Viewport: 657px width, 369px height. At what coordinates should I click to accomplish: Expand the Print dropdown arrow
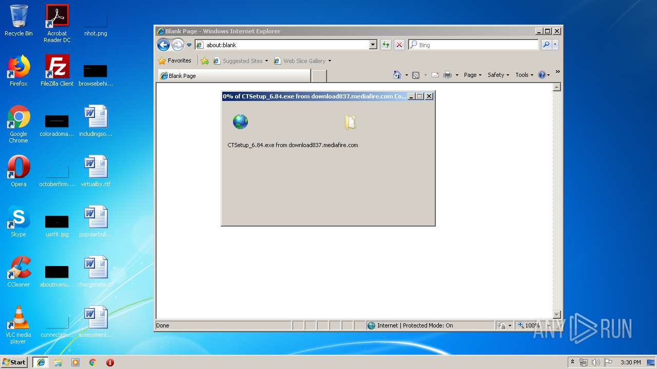pyautogui.click(x=456, y=75)
